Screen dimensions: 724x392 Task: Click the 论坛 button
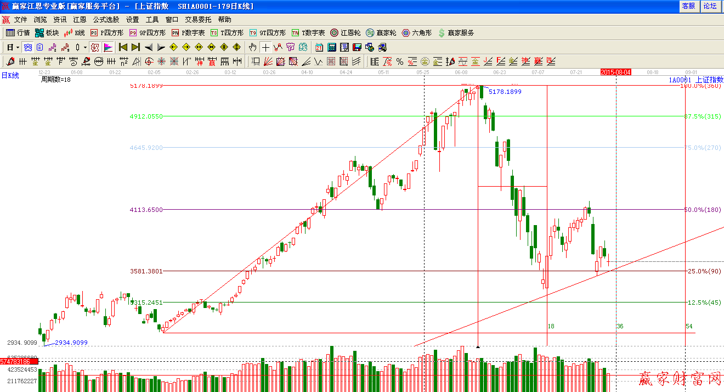[710, 6]
